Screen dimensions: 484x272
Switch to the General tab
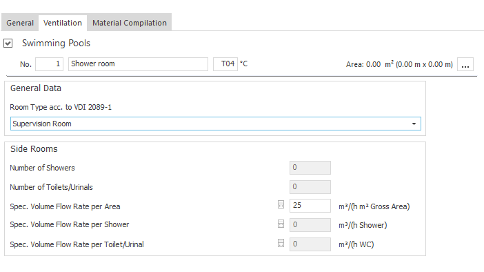(x=20, y=23)
